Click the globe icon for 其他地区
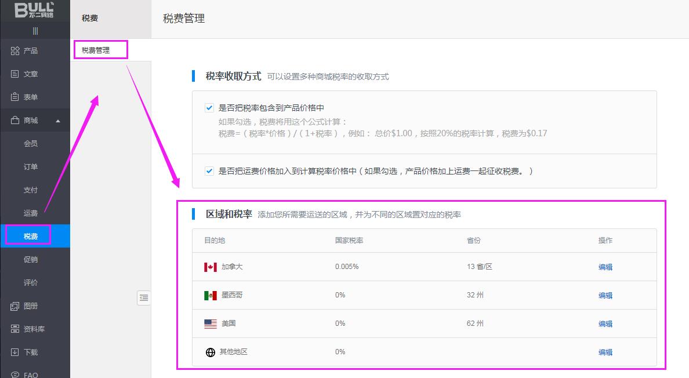Screen dimensions: 689x378 [x=211, y=352]
